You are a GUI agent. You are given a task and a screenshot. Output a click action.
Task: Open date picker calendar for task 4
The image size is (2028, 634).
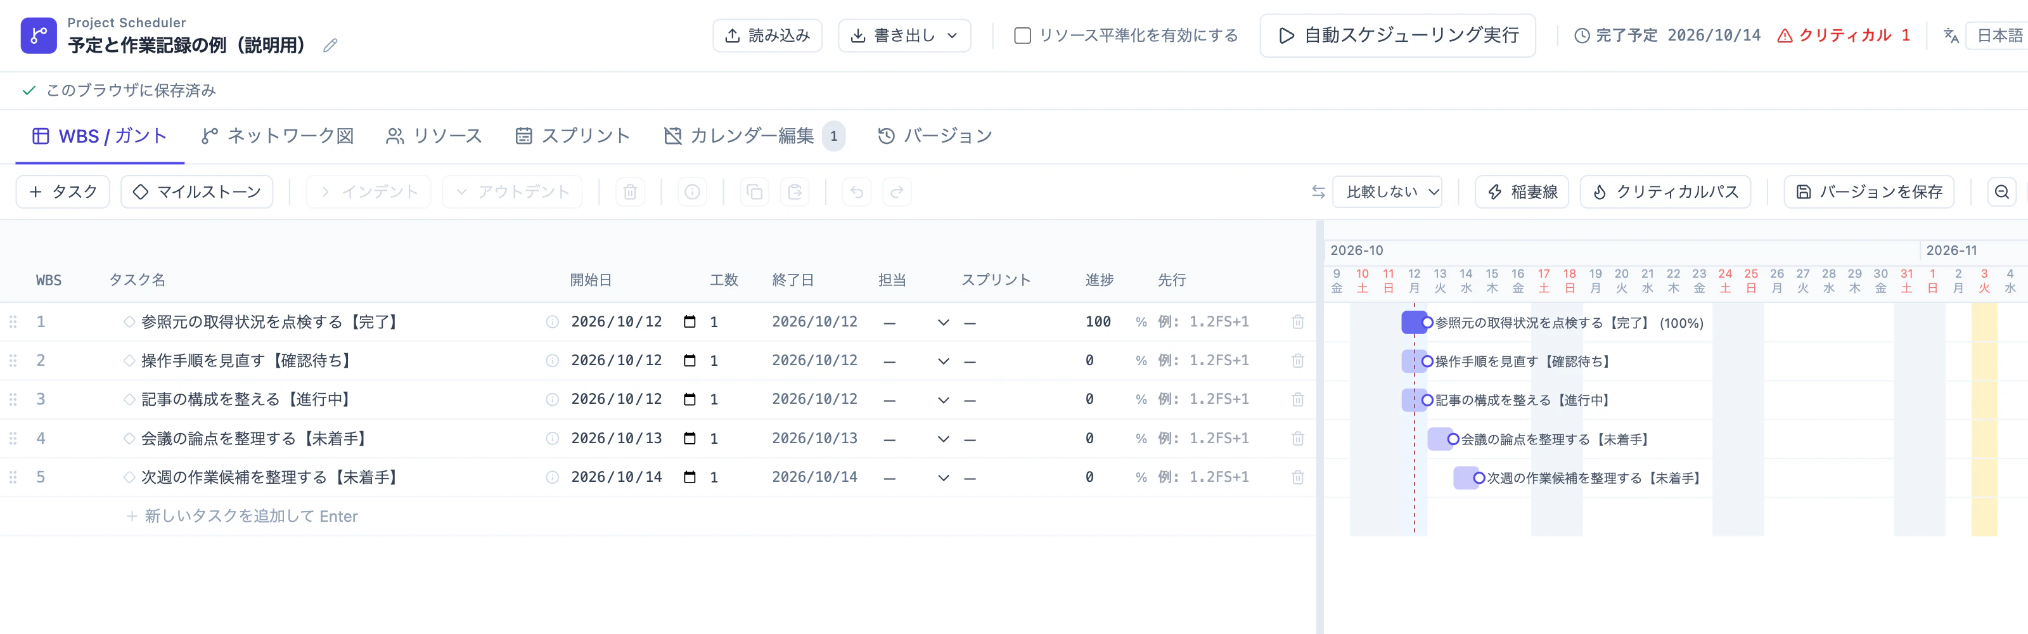(x=690, y=439)
